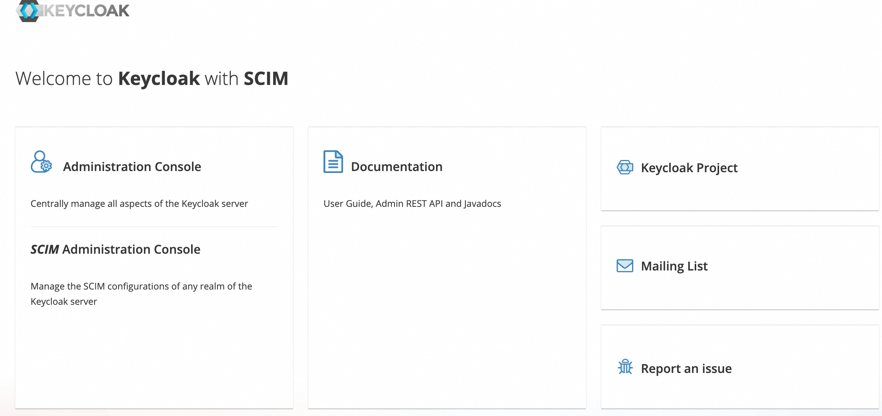
Task: Click the Documentation page icon
Action: 333,162
